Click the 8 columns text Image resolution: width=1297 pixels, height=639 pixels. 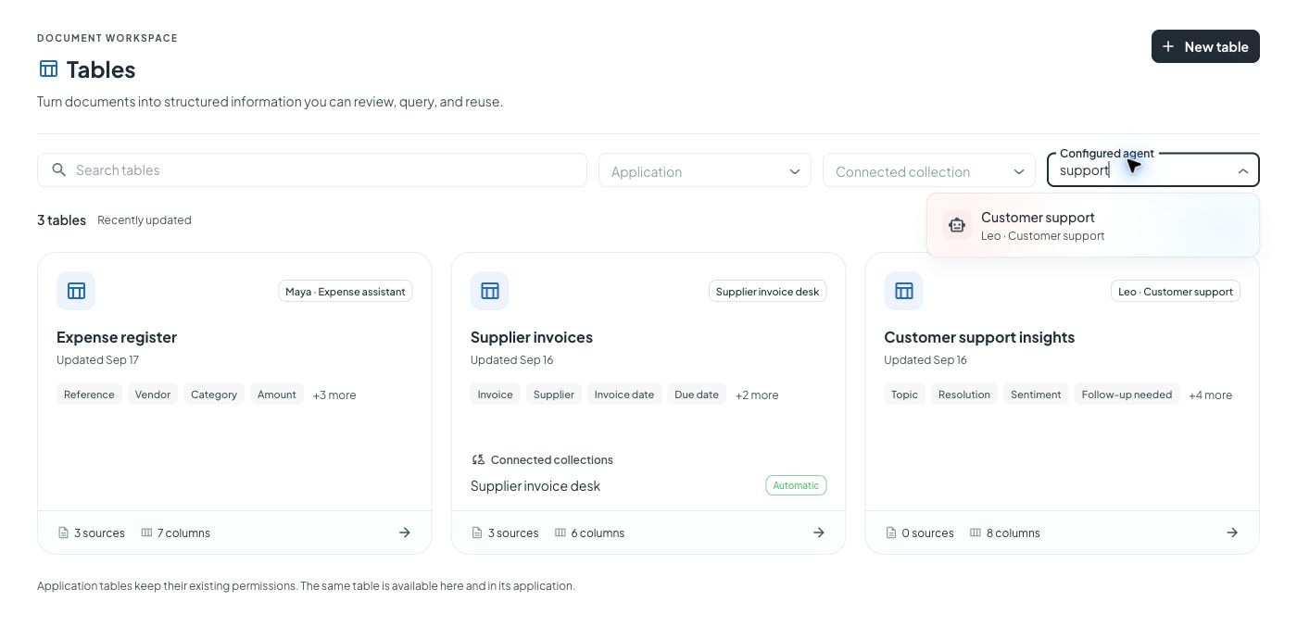point(1014,532)
